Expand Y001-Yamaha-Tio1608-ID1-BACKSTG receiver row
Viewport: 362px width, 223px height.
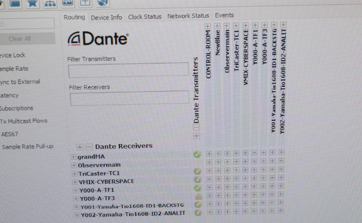click(76, 207)
